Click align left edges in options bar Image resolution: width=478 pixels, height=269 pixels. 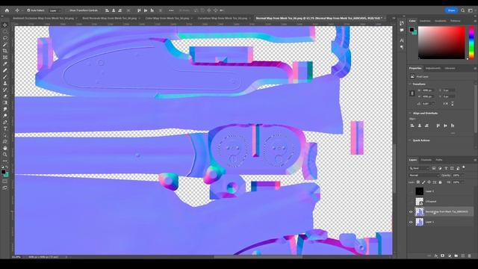click(107, 10)
